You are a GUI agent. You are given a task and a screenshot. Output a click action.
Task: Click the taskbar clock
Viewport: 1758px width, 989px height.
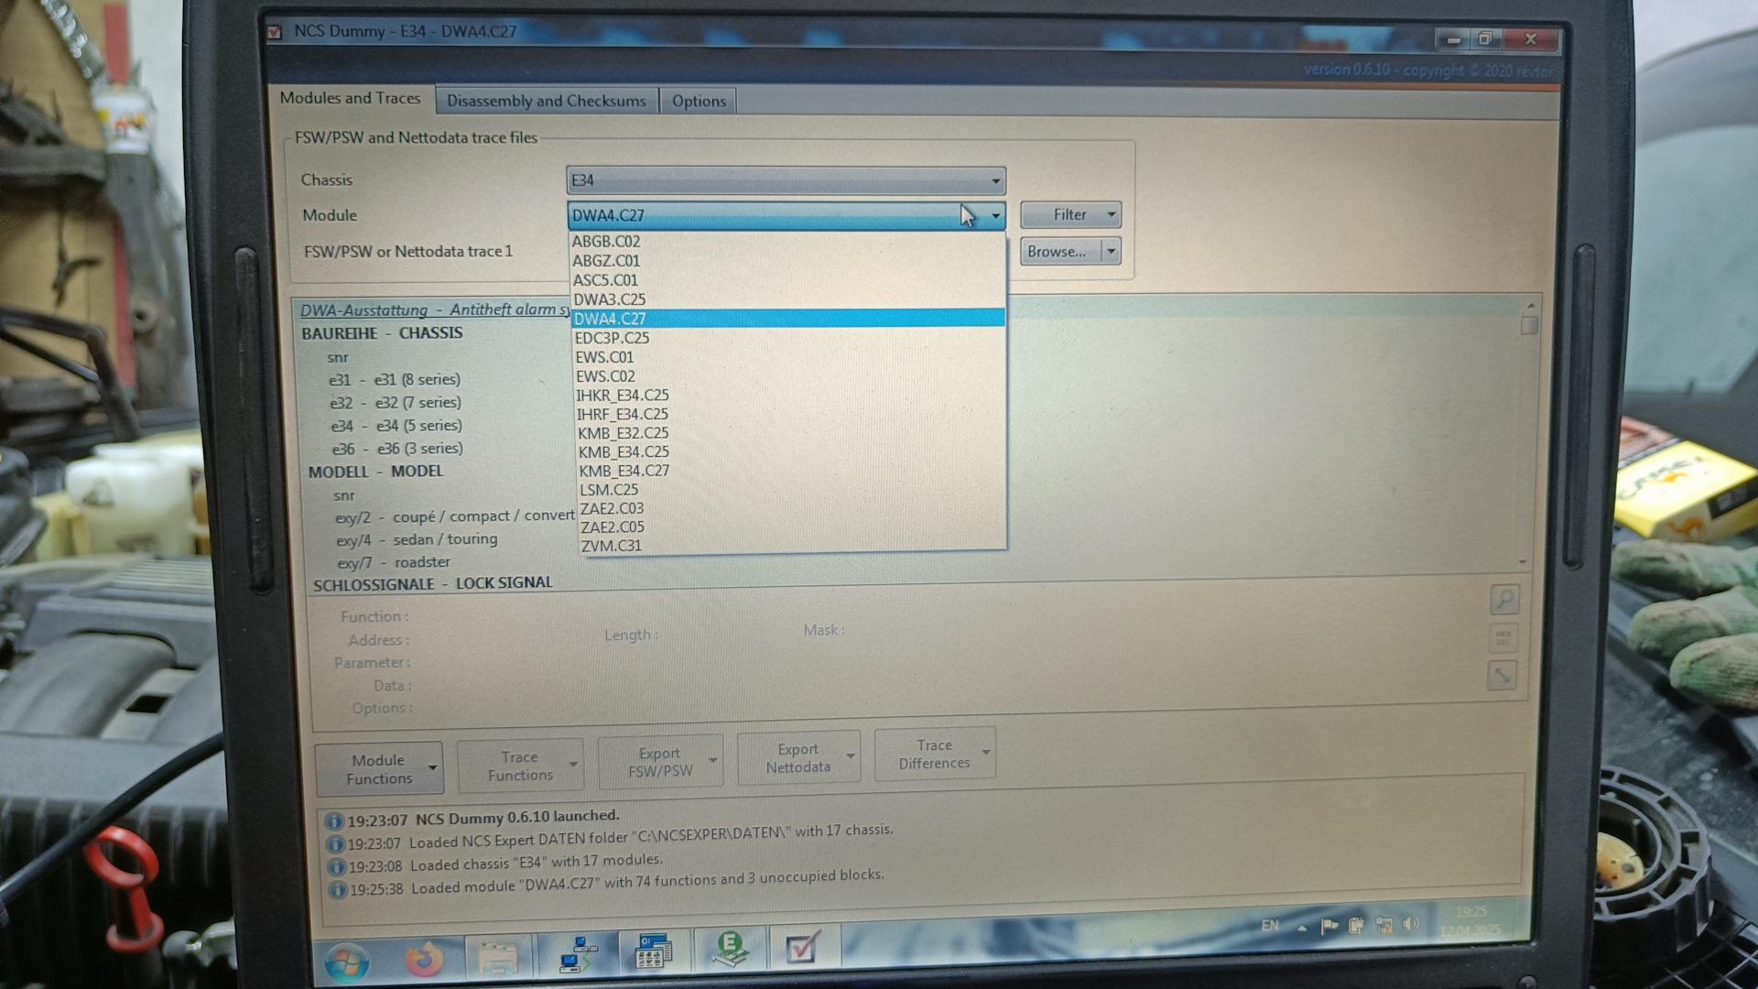pos(1470,920)
